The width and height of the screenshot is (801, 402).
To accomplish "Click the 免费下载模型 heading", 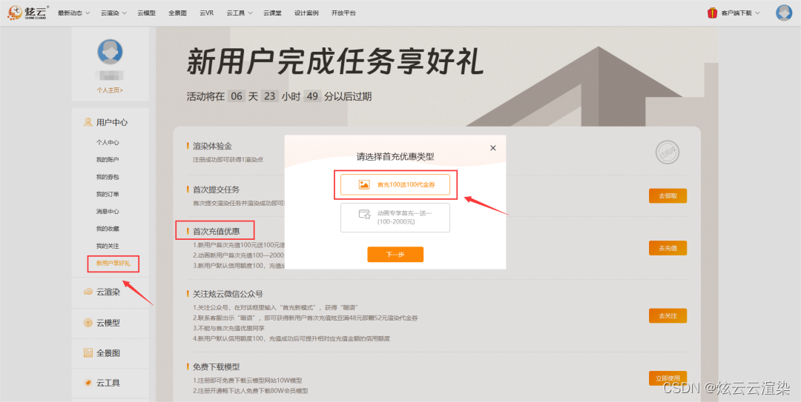I will tap(216, 366).
